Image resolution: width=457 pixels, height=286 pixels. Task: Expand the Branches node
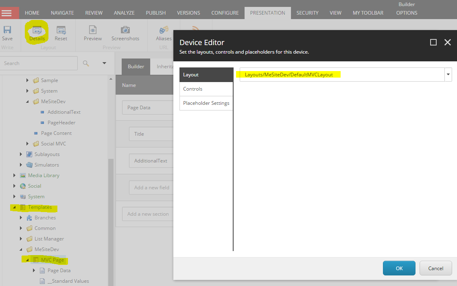tap(21, 218)
